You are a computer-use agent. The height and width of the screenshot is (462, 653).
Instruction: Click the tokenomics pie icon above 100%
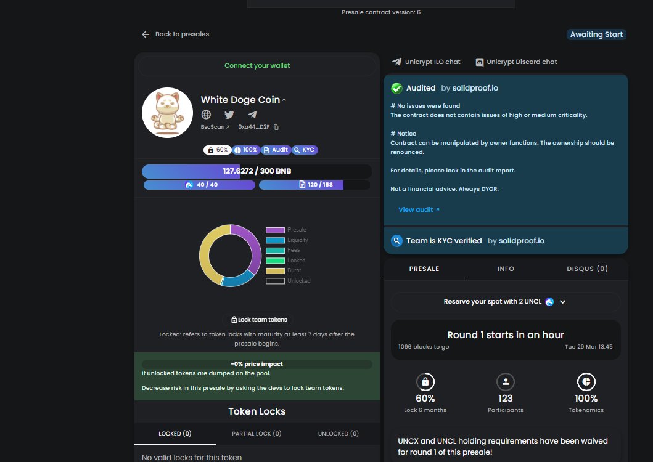pyautogui.click(x=586, y=382)
